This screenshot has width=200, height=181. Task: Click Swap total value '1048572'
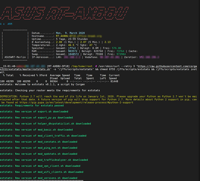[73, 54]
